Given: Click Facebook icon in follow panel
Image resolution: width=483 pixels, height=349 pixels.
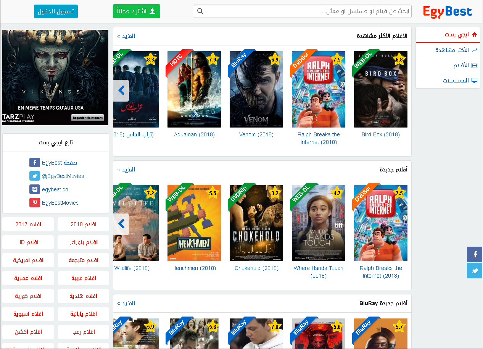Looking at the screenshot, I should (35, 163).
